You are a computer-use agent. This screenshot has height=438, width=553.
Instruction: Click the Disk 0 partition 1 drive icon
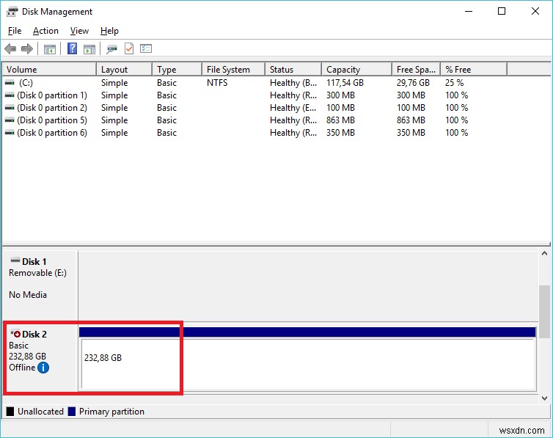(10, 95)
